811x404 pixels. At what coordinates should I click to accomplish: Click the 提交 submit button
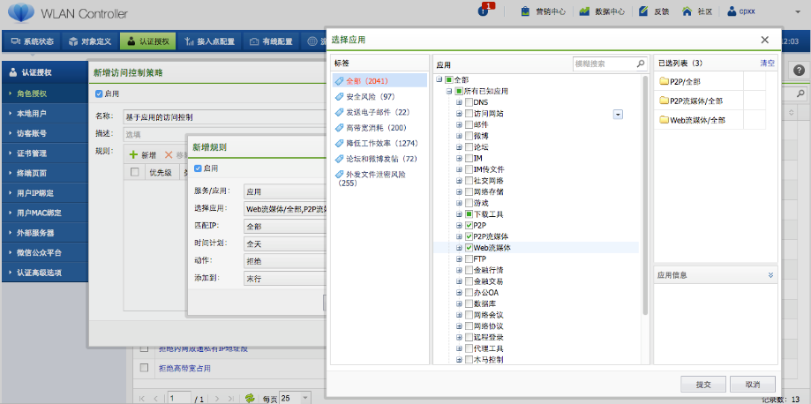703,385
